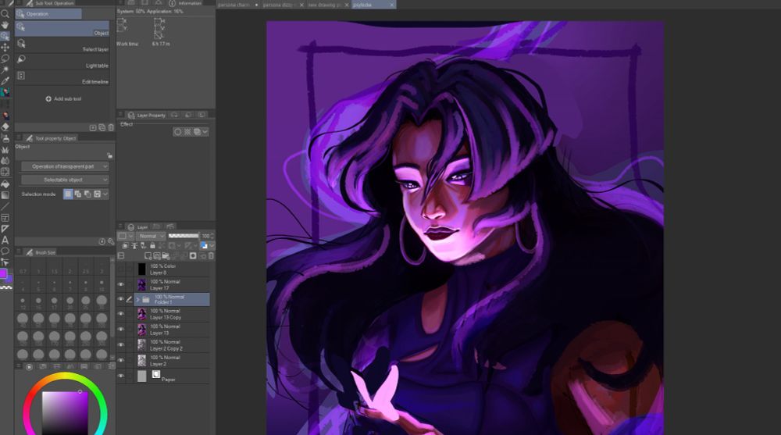Choose the Edit timeline sub tool
The height and width of the screenshot is (435, 781).
pos(62,77)
